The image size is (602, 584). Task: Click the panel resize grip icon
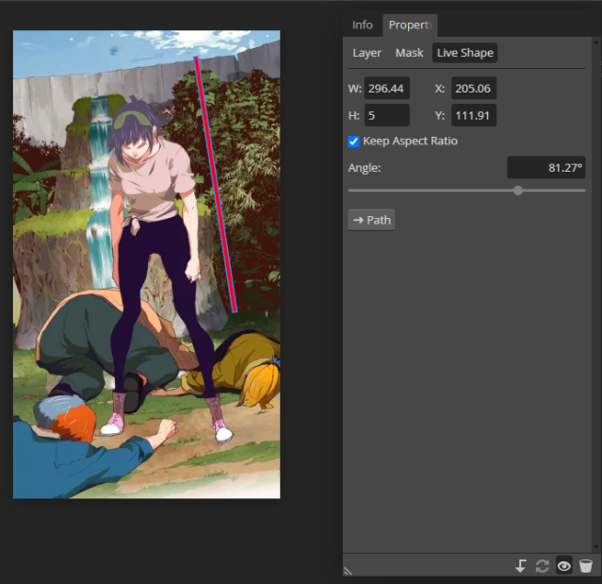tap(348, 571)
